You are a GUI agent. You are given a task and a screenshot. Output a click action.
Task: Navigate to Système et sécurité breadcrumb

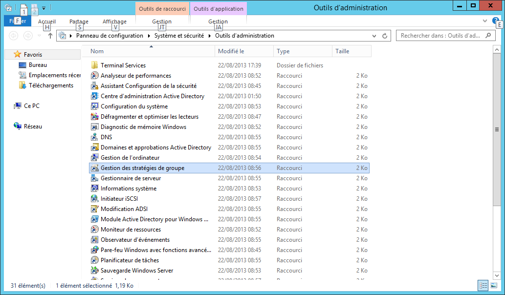pyautogui.click(x=179, y=36)
